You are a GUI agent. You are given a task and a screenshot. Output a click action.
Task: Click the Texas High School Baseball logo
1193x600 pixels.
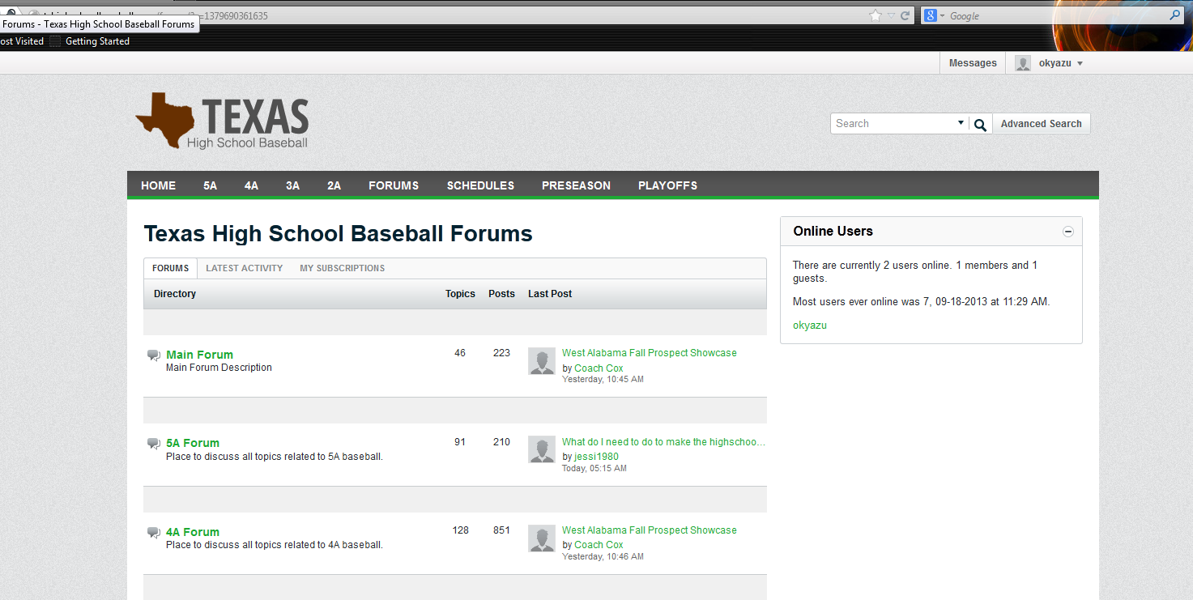click(x=221, y=120)
